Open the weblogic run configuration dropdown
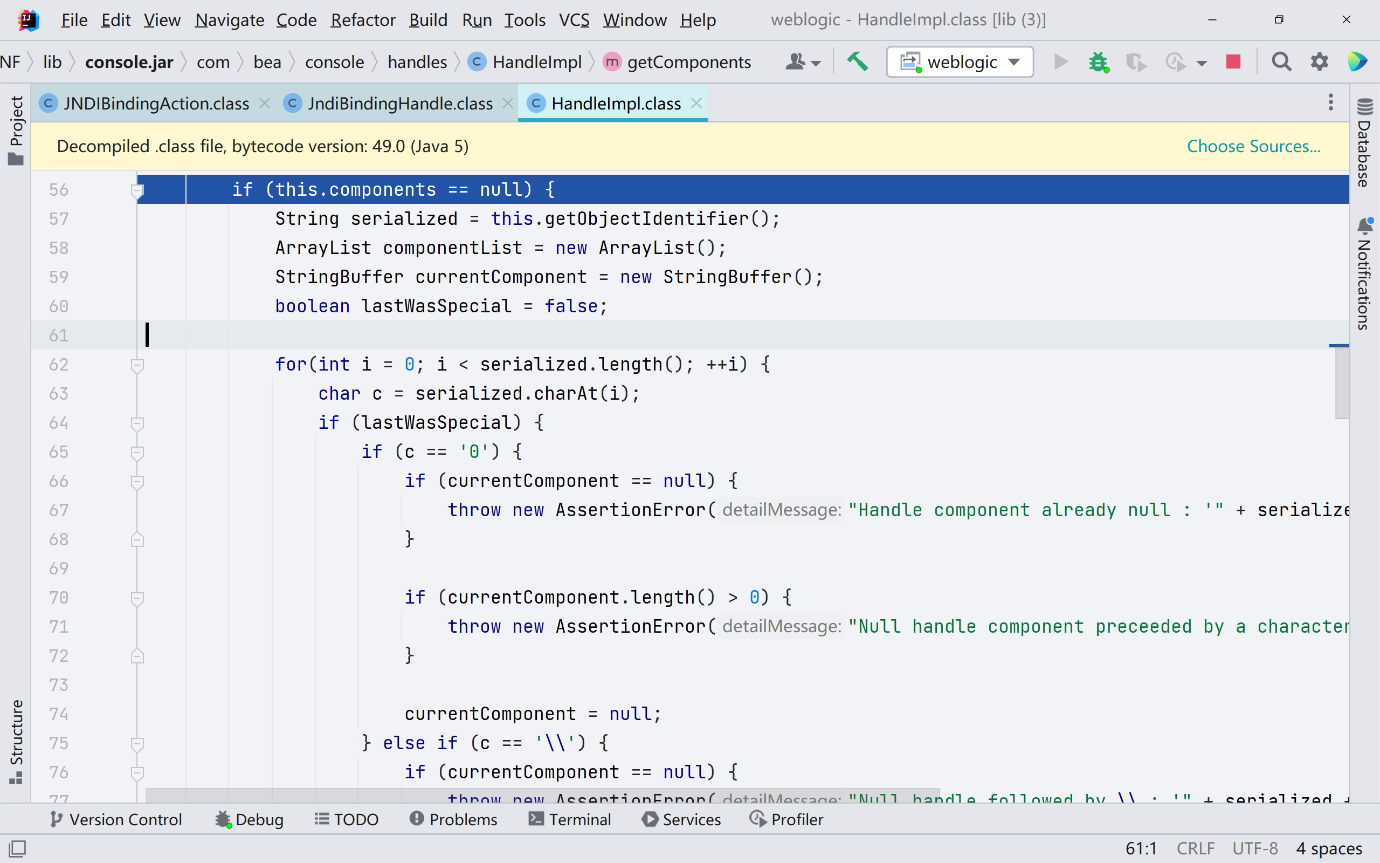 [x=1016, y=61]
